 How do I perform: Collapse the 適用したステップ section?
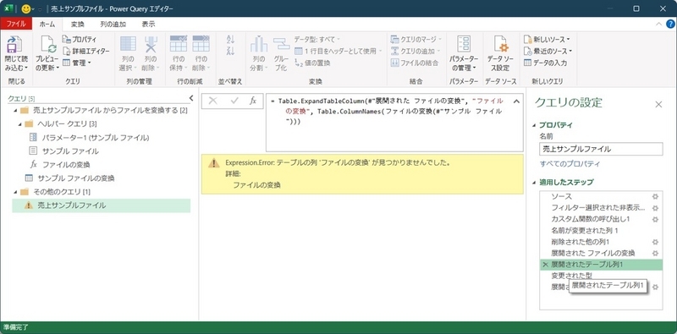(535, 182)
